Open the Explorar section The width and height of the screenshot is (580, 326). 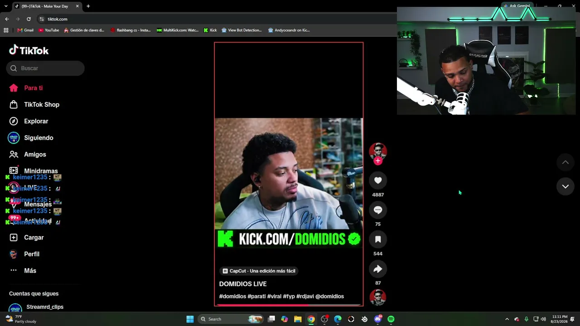(x=36, y=121)
